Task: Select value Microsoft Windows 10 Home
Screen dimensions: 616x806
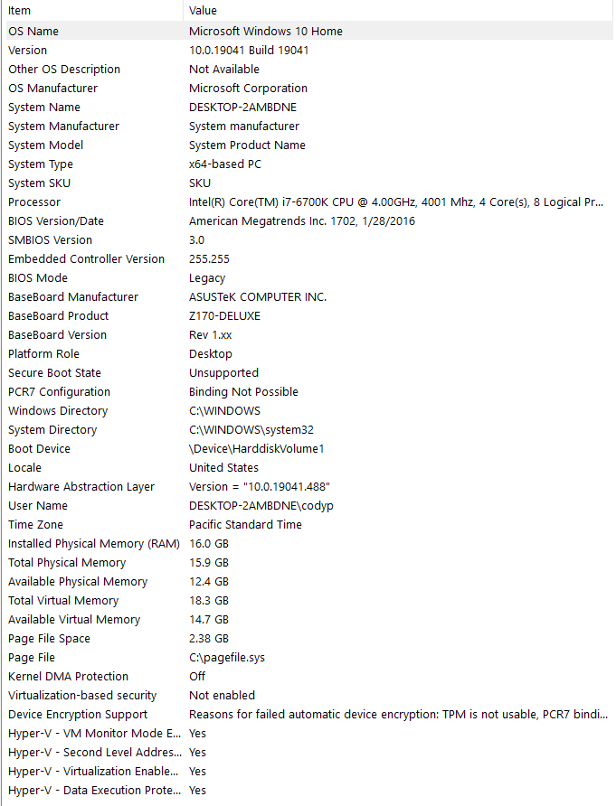Action: [266, 32]
